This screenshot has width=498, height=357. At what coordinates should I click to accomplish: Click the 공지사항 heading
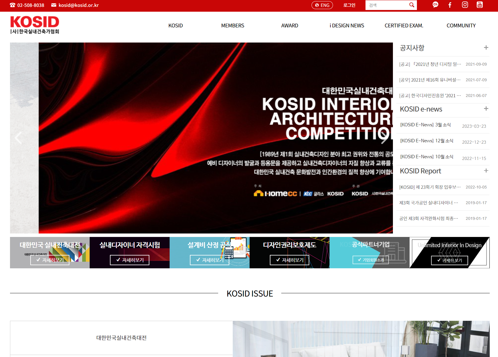[412, 48]
